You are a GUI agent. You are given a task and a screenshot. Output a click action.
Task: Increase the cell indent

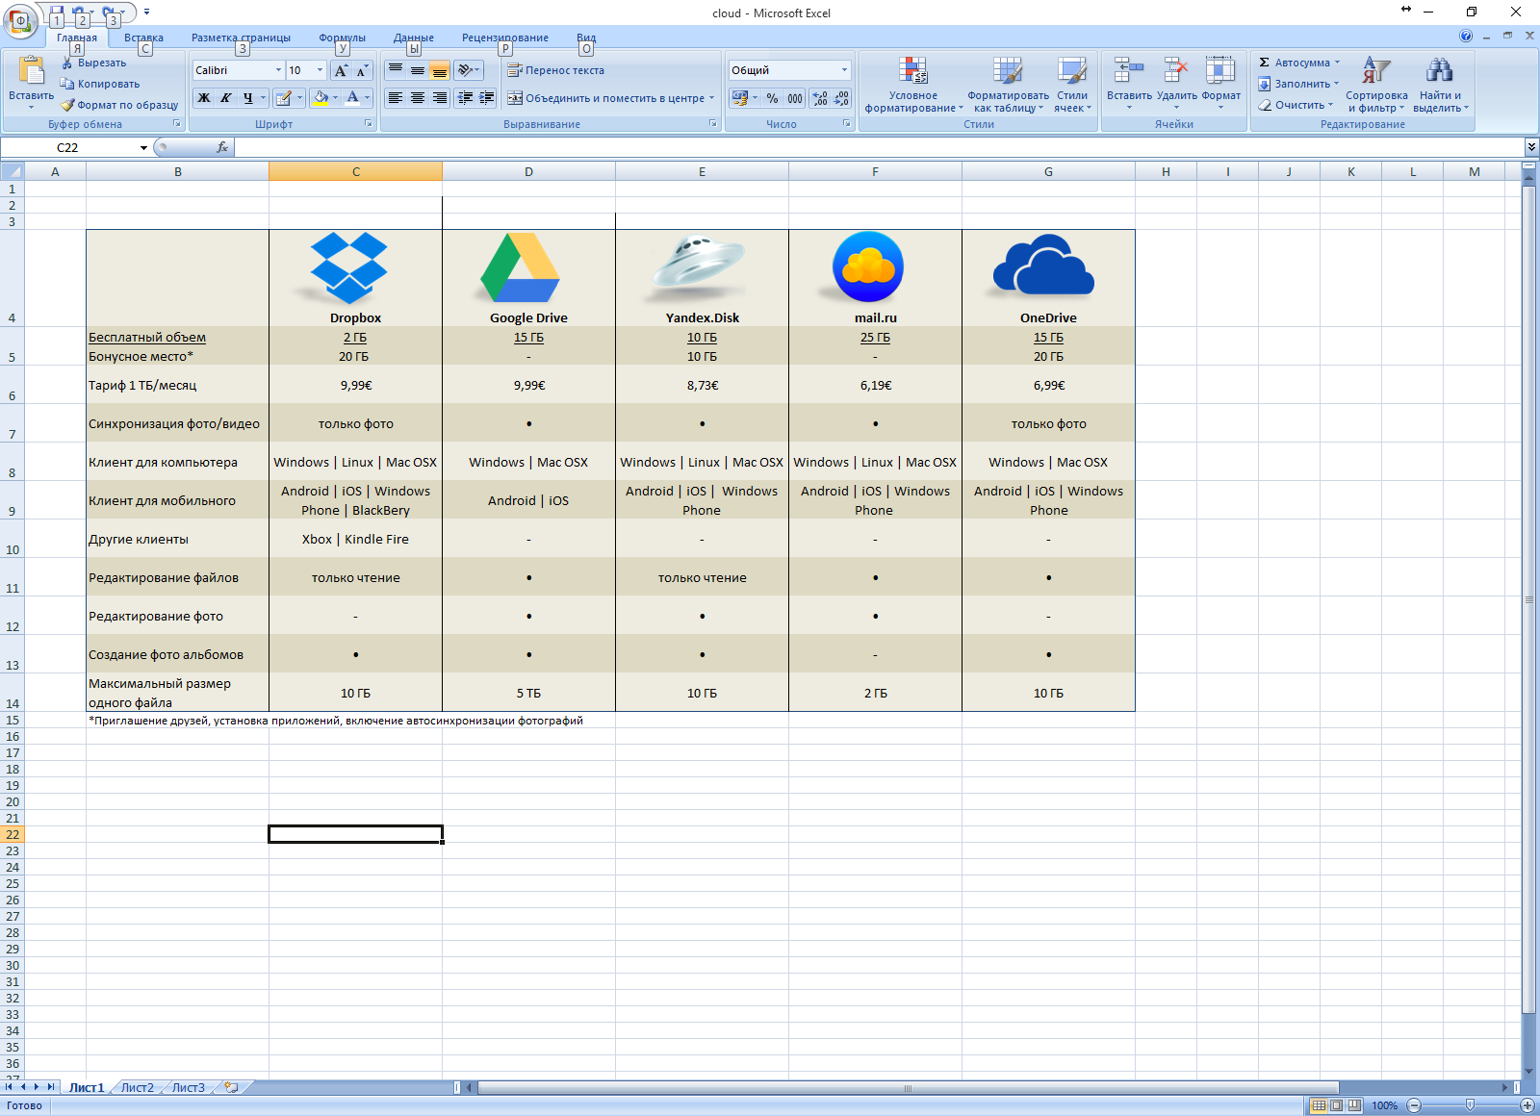click(x=487, y=97)
